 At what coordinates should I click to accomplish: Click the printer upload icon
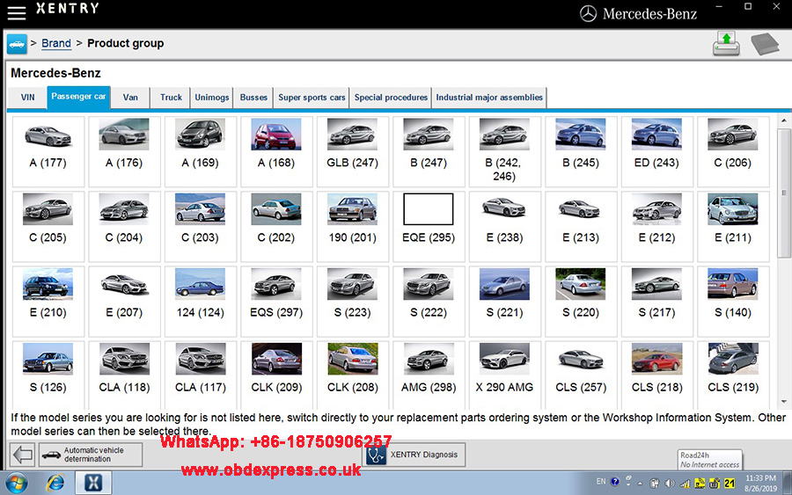click(x=726, y=43)
